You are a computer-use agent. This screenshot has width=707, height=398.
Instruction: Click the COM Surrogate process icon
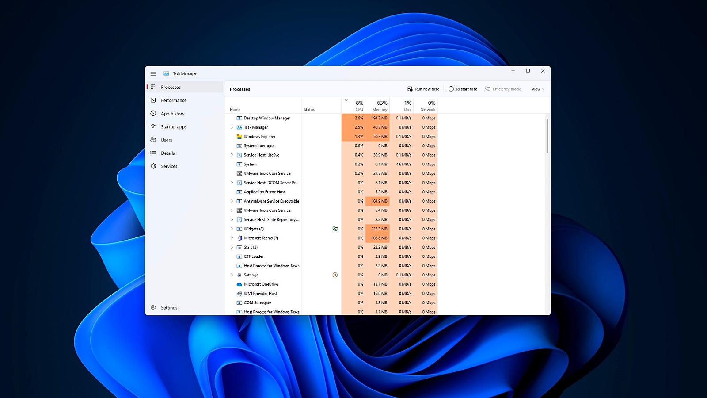click(239, 303)
